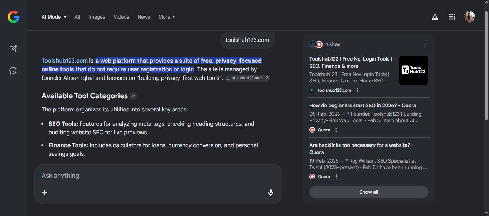Viewport: 489px width, 216px height.
Task: Switch to the News tab
Action: click(144, 17)
